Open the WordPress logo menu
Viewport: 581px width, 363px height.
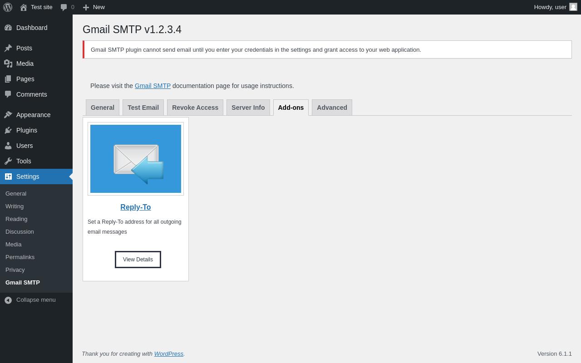pos(8,7)
